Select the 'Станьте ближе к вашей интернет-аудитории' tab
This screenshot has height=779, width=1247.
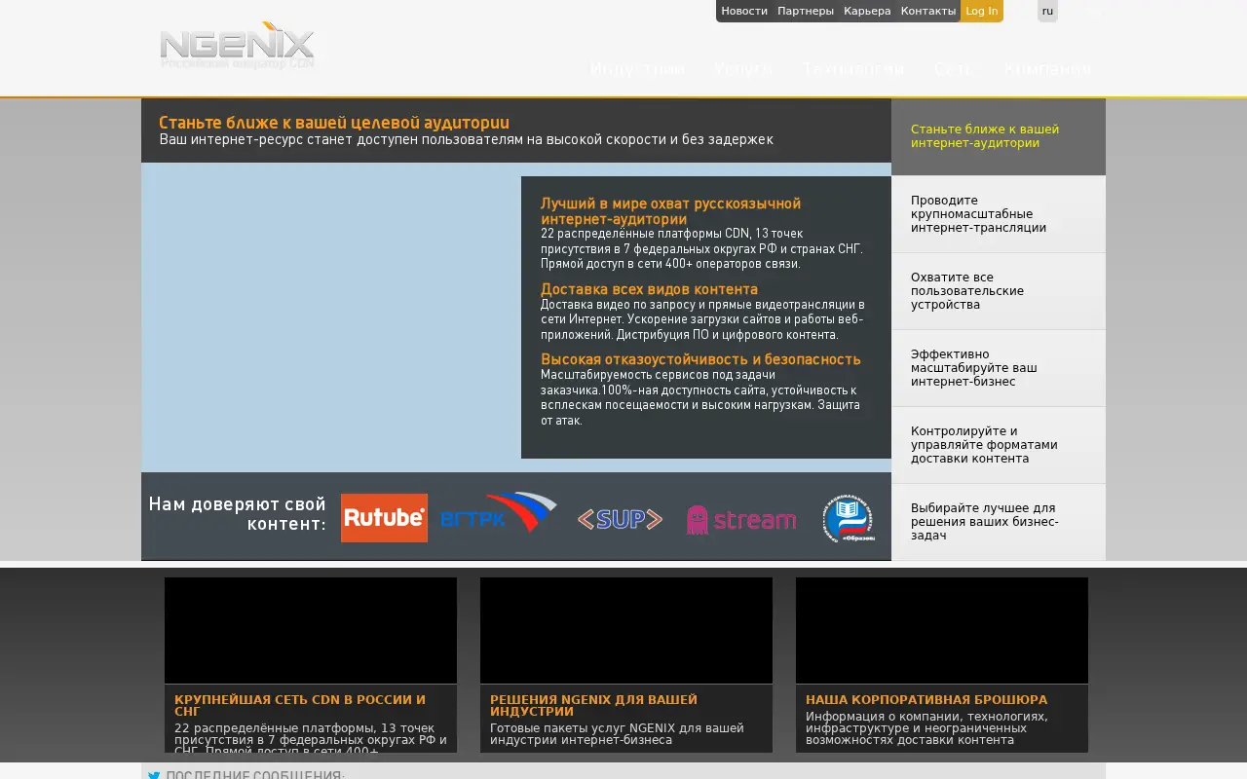(999, 136)
